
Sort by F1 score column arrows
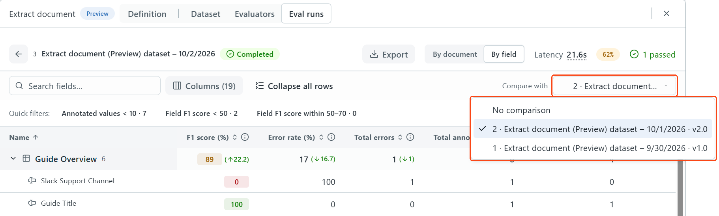[x=235, y=137]
